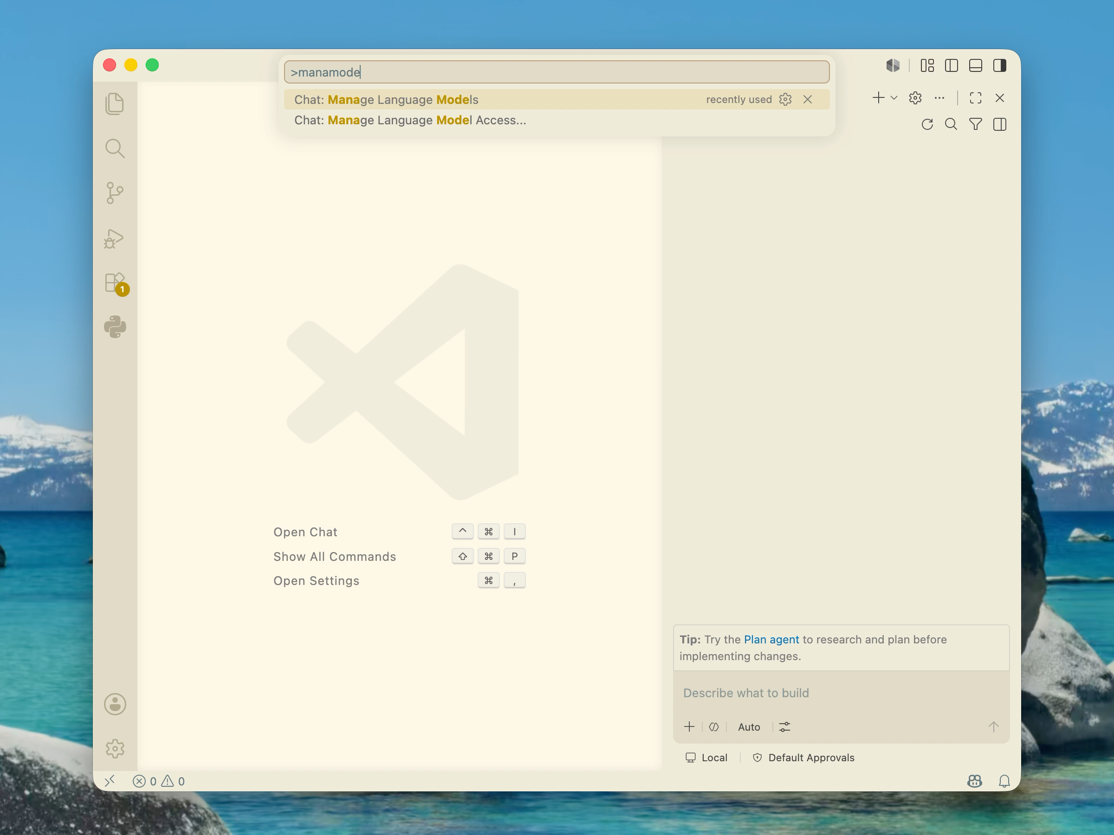1114x835 pixels.
Task: Maximize the chat panel
Action: click(976, 97)
